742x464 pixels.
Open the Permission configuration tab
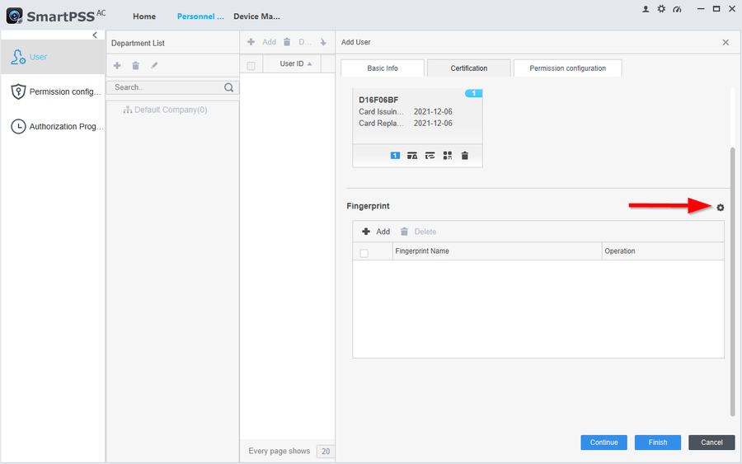click(567, 68)
